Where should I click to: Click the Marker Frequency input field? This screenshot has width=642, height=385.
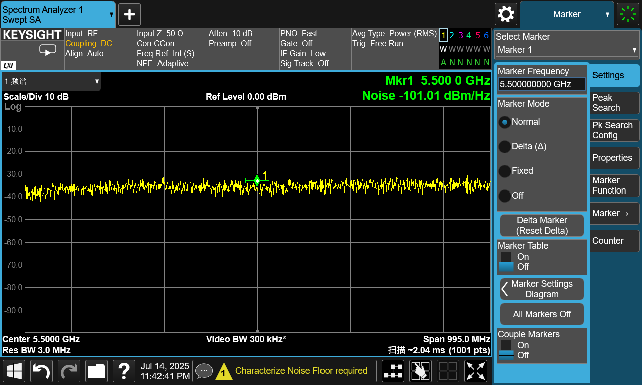[542, 84]
